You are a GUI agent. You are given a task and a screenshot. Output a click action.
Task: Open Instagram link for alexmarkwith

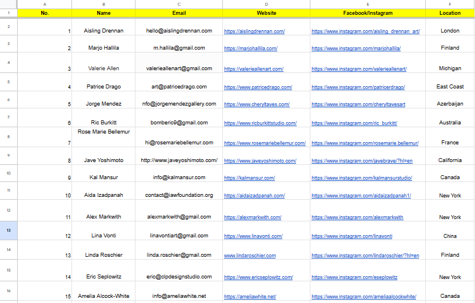pyautogui.click(x=357, y=217)
